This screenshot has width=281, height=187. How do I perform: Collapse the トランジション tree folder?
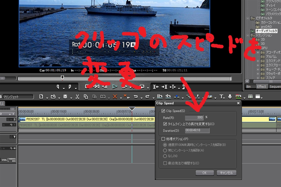(x=248, y=35)
